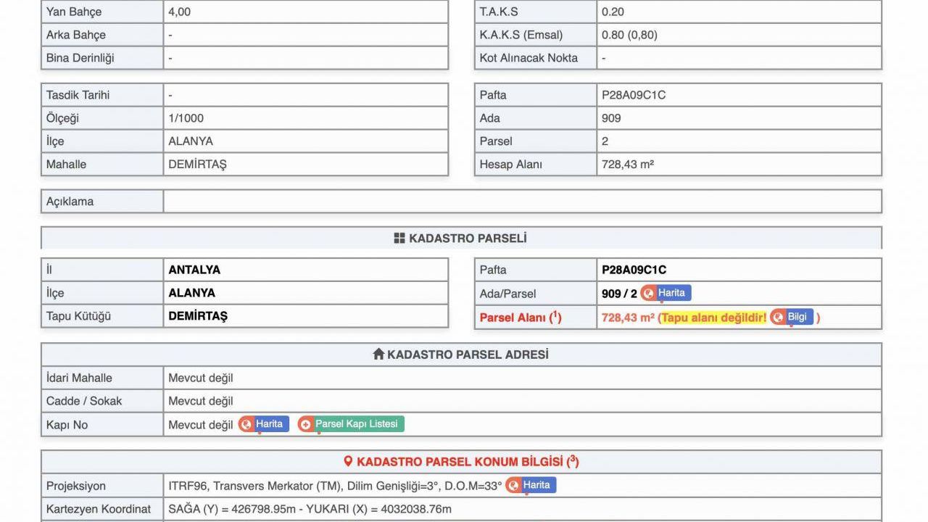The height and width of the screenshot is (522, 928).
Task: Click footnote superscript 3 in KONUM BİLGİSİ header
Action: (573, 459)
